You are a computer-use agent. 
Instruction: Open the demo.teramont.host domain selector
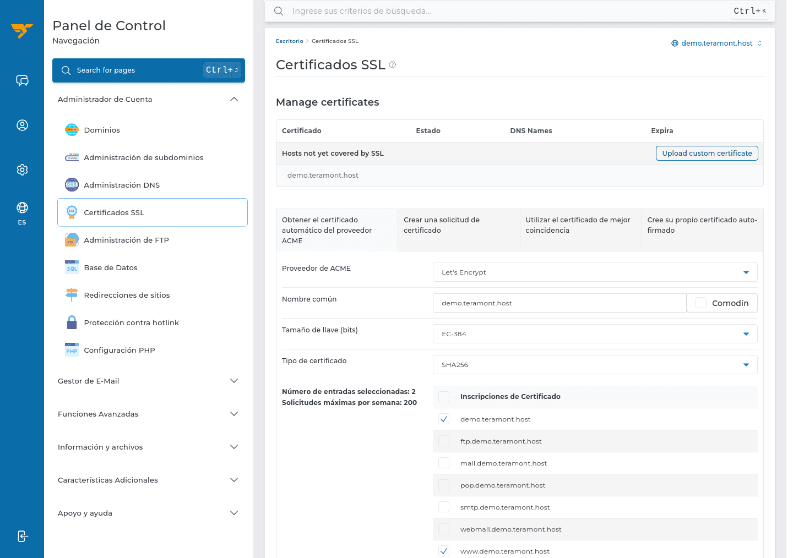coord(716,43)
